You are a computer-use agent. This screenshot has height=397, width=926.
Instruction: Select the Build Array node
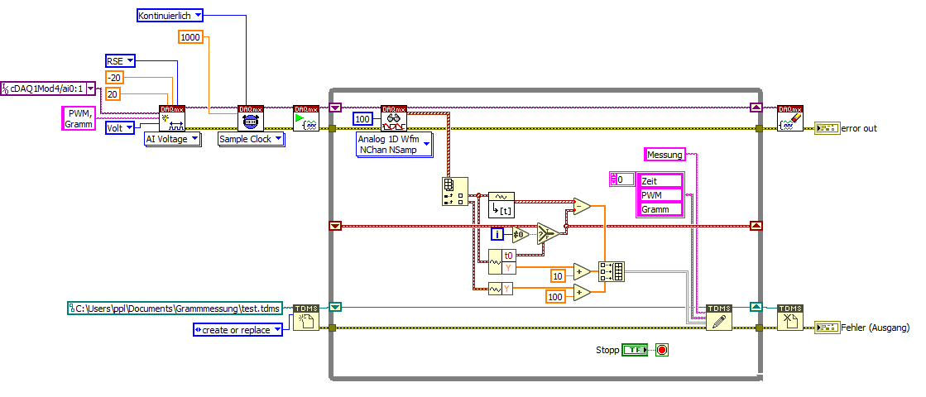pos(612,271)
